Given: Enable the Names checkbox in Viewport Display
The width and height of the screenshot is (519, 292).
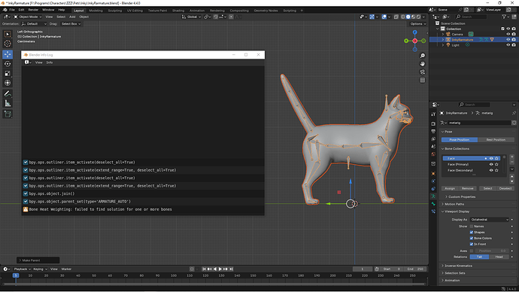Looking at the screenshot, I should tap(472, 227).
